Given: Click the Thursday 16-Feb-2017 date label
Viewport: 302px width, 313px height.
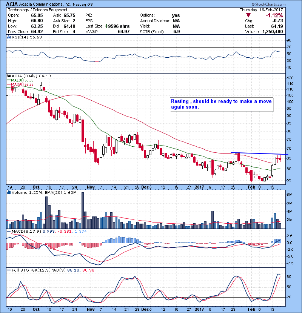Looking at the screenshot, I should click(x=261, y=10).
